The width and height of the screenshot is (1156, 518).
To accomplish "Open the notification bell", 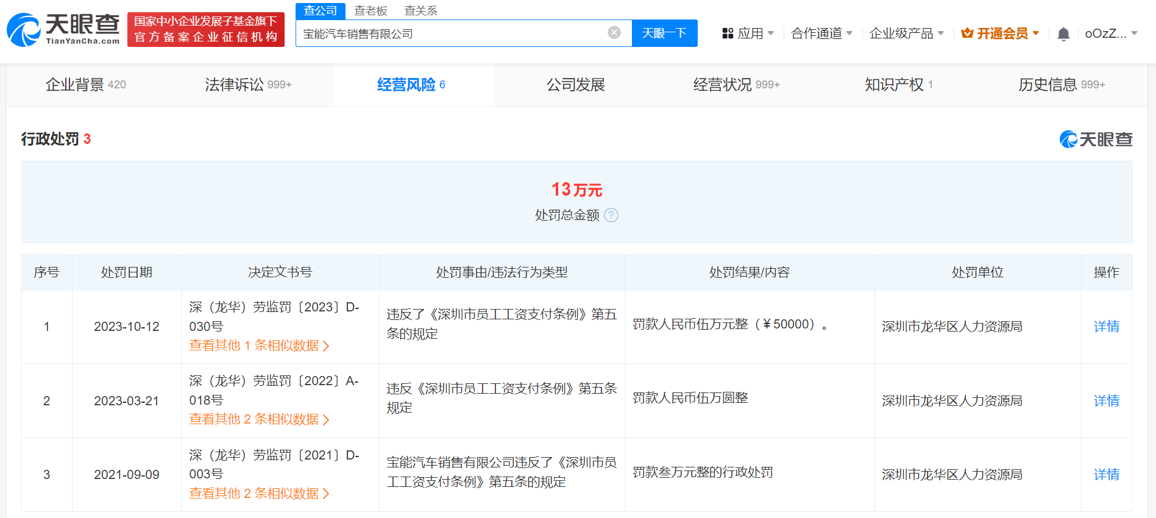I will tap(1063, 34).
